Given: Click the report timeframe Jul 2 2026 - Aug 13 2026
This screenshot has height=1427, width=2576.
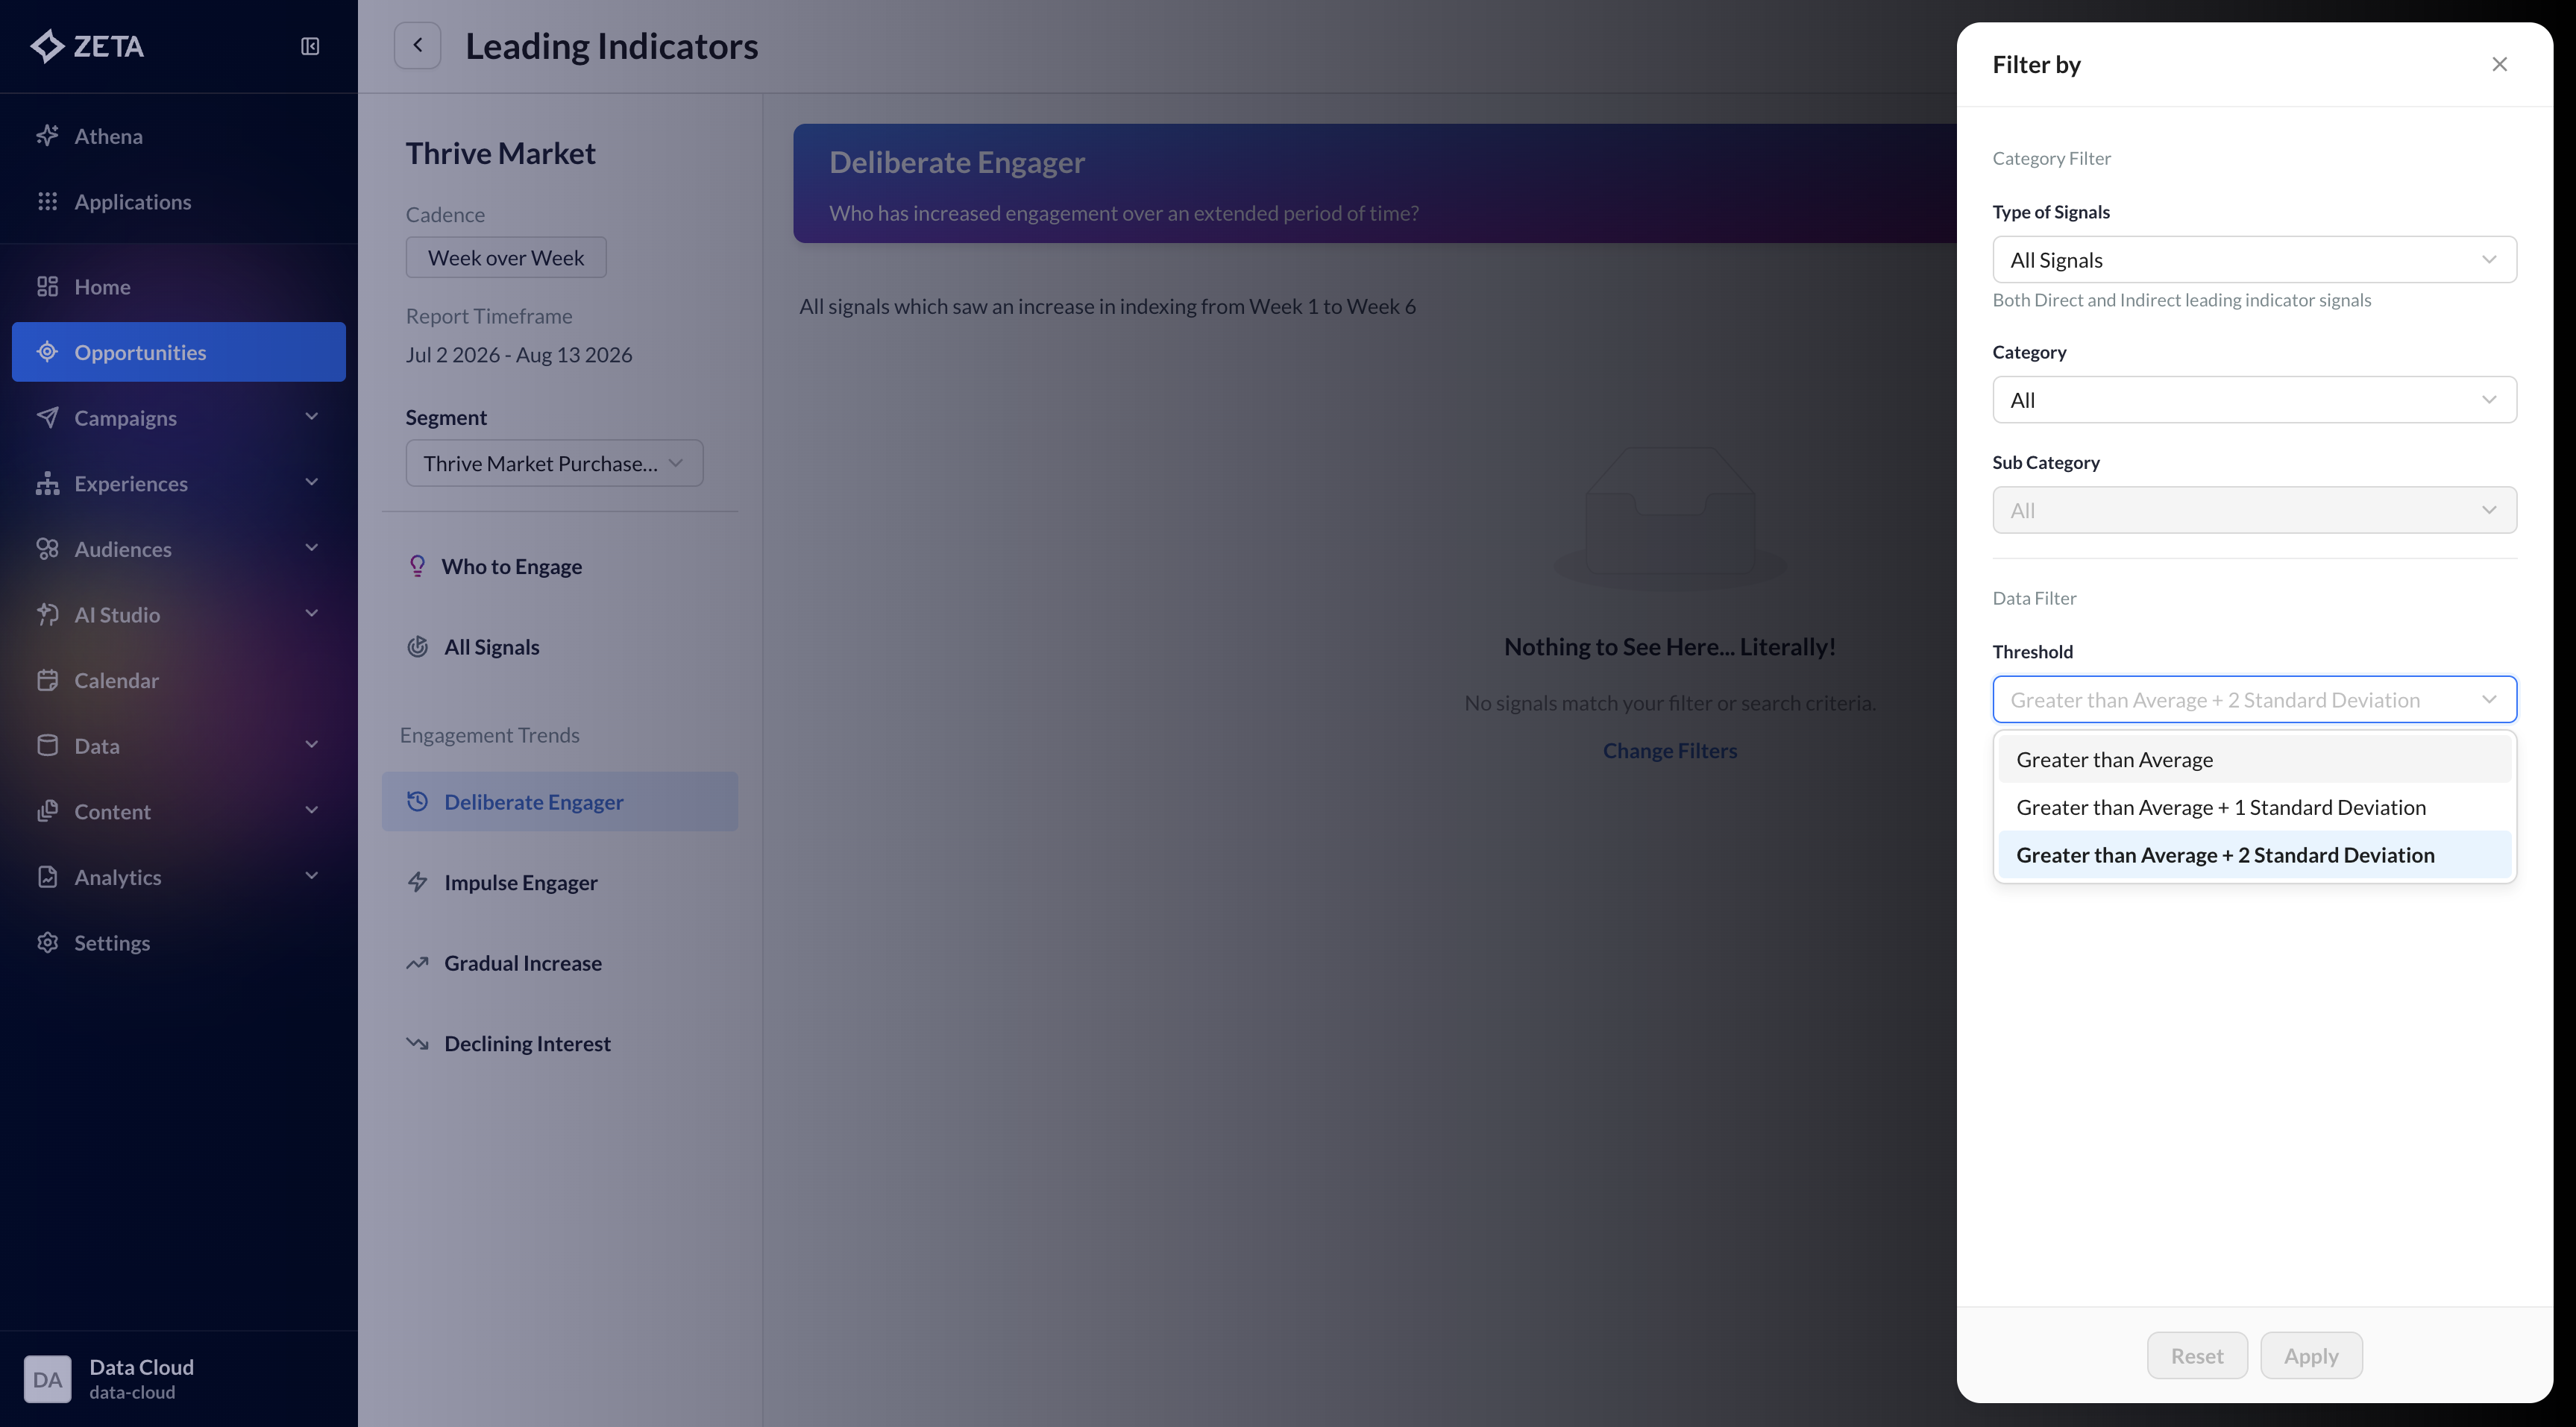Looking at the screenshot, I should coord(518,355).
